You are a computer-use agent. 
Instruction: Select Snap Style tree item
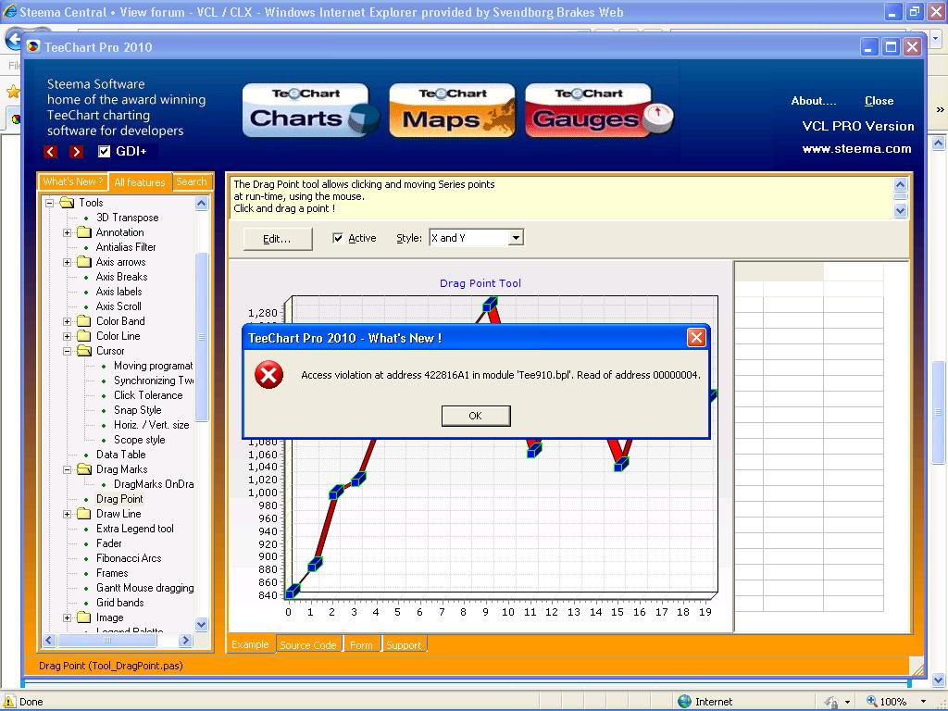pos(137,410)
